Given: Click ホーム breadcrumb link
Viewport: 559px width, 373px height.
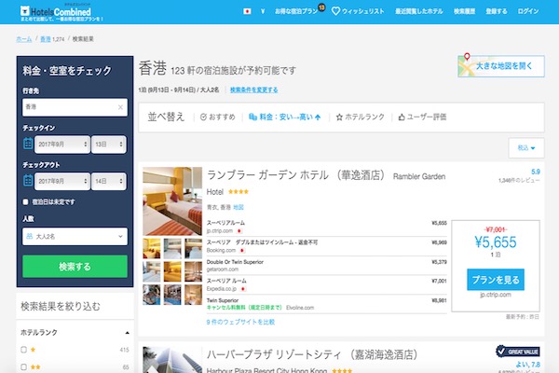Looking at the screenshot, I should [24, 39].
